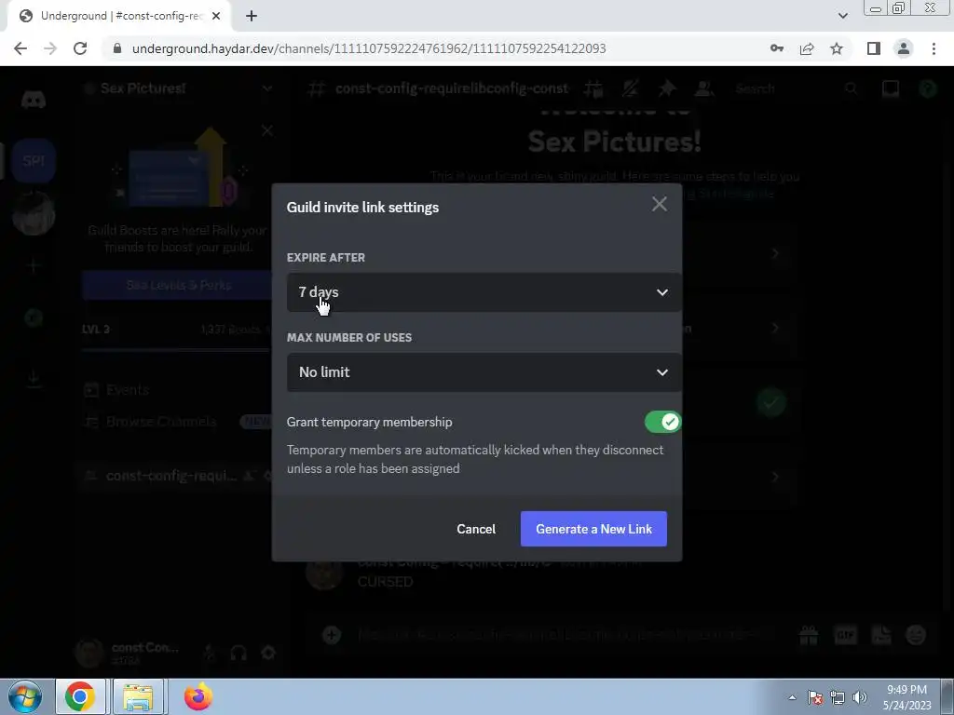Image resolution: width=954 pixels, height=715 pixels.
Task: Toggle Grant temporary membership switch
Action: pyautogui.click(x=662, y=422)
